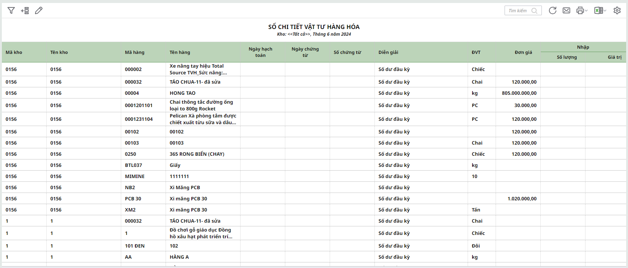Click report title SỔ CHI TIẾT VẬT TƯ HÀNG HÓA
The image size is (628, 268).
tap(314, 27)
